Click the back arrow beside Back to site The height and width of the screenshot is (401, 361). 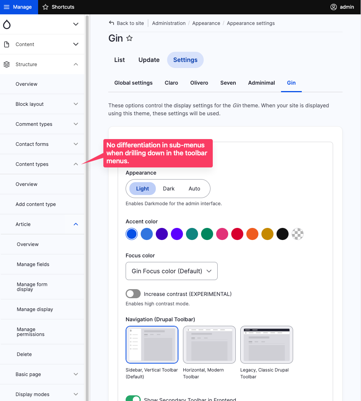(110, 23)
